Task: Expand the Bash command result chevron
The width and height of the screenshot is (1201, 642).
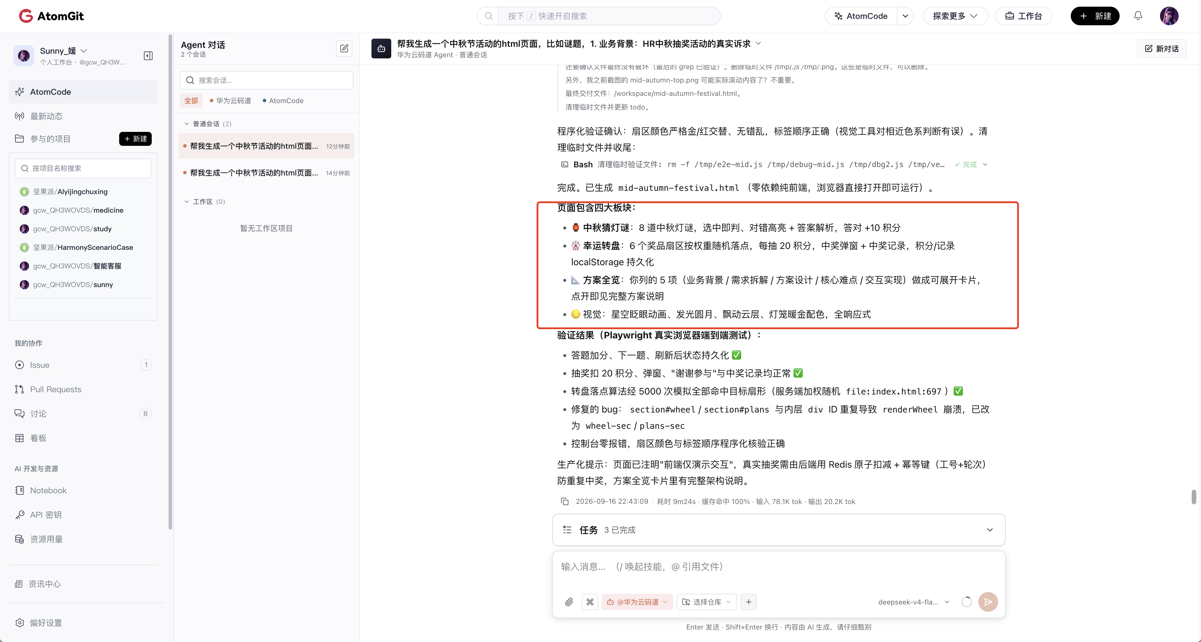Action: 985,164
